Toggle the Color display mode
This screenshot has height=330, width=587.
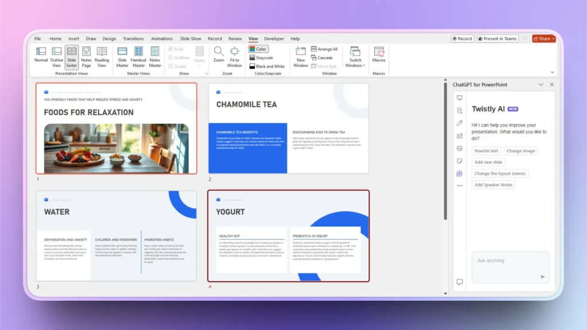[x=258, y=49]
